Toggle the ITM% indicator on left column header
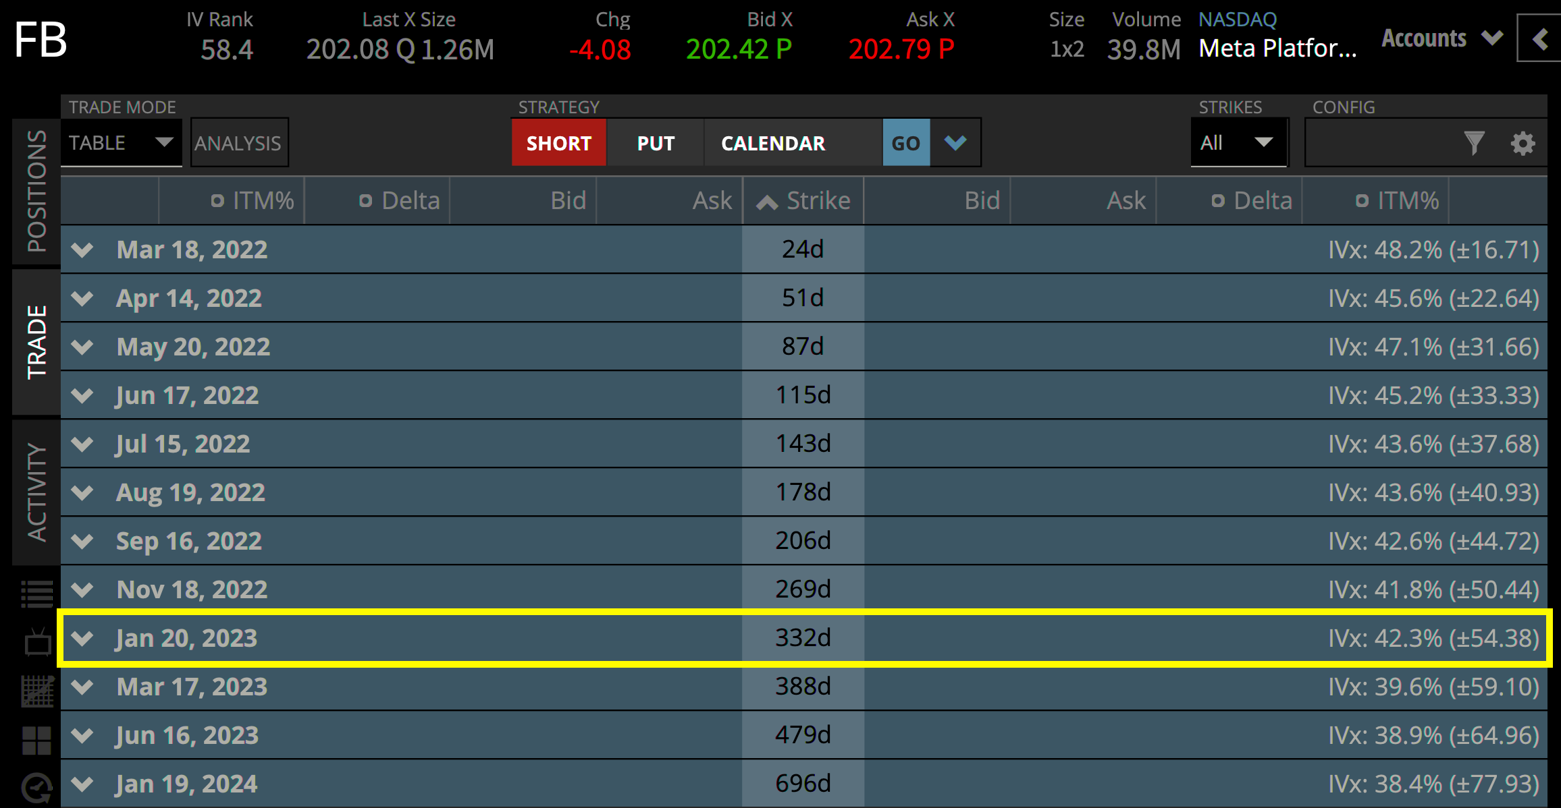 [x=217, y=200]
